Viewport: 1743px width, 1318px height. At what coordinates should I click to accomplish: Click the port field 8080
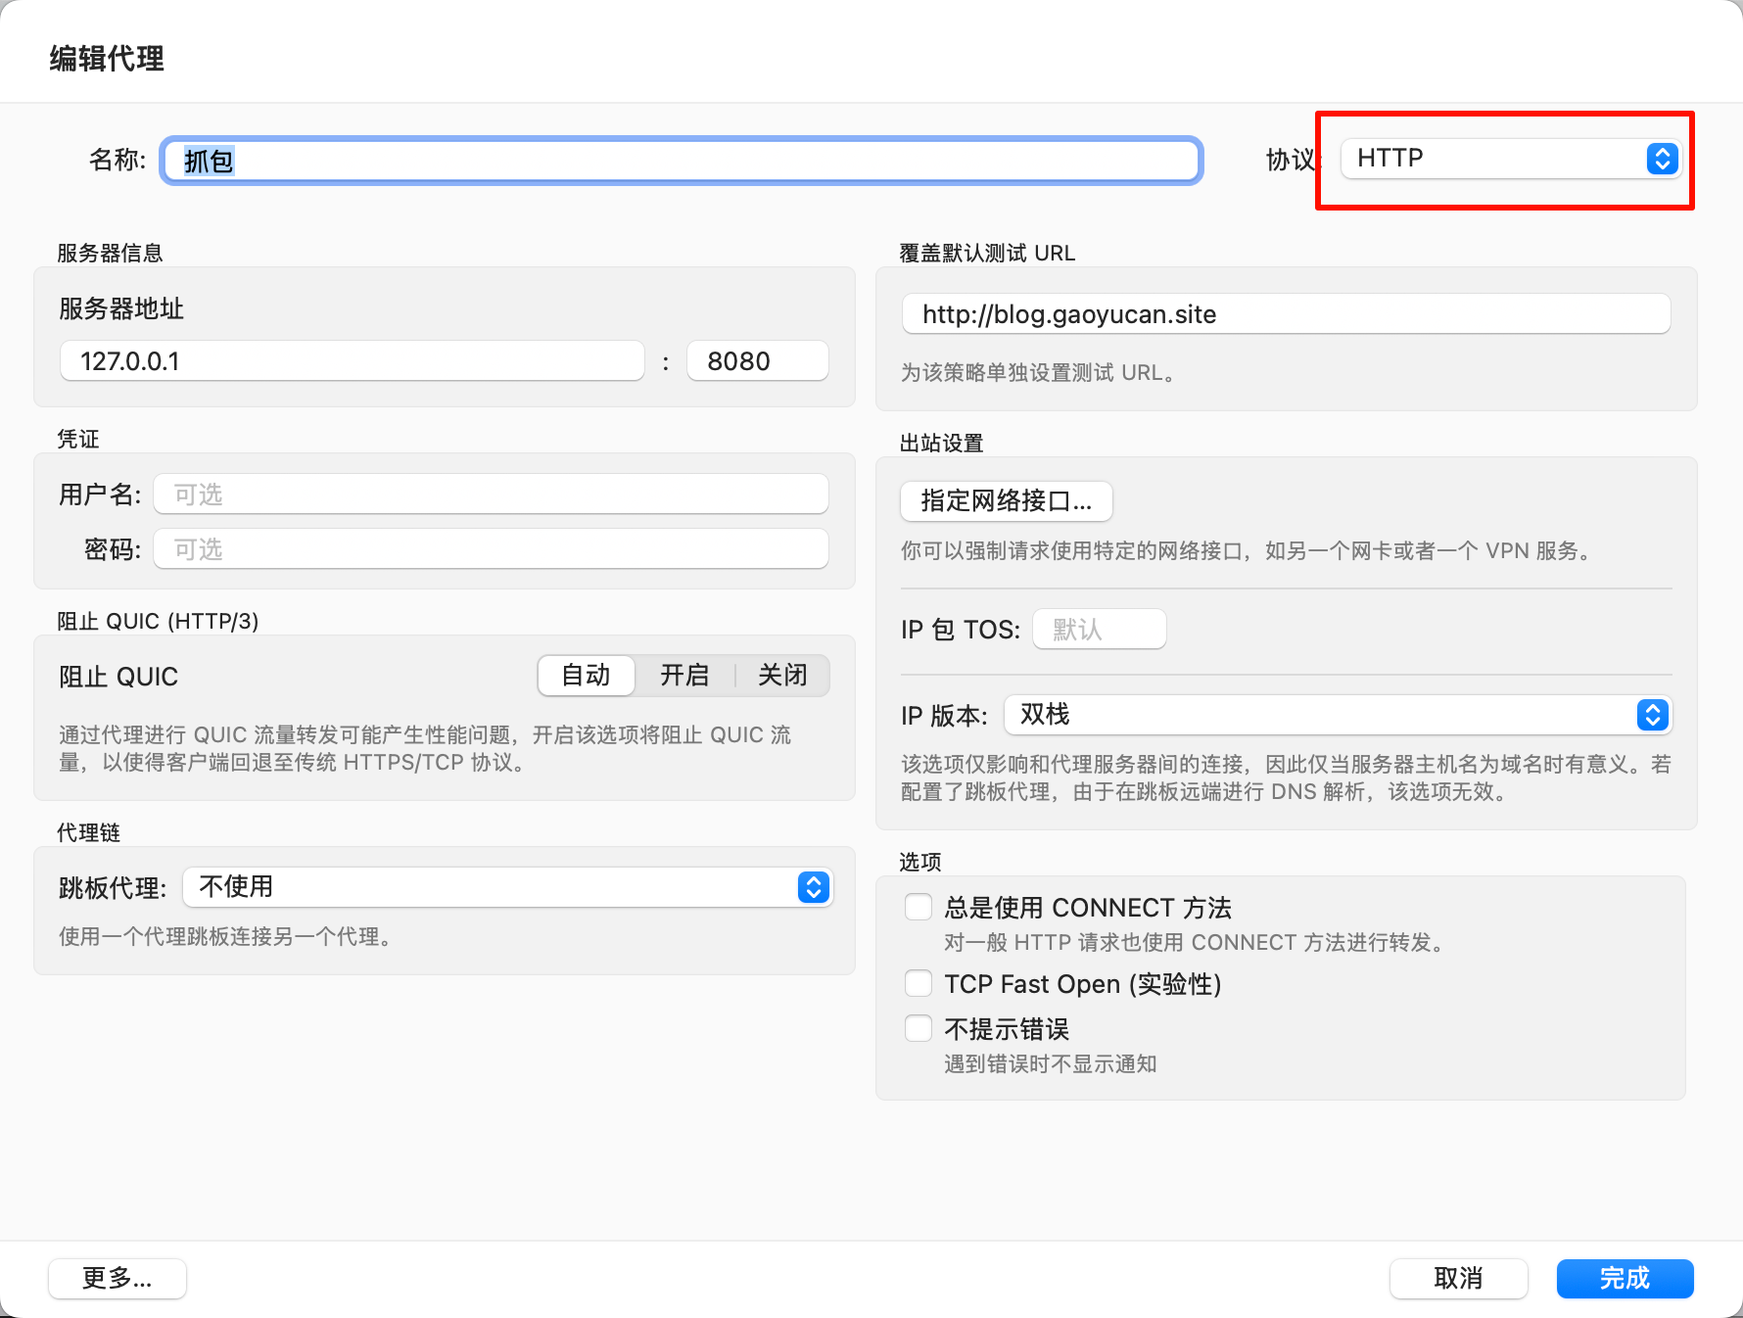tap(757, 361)
